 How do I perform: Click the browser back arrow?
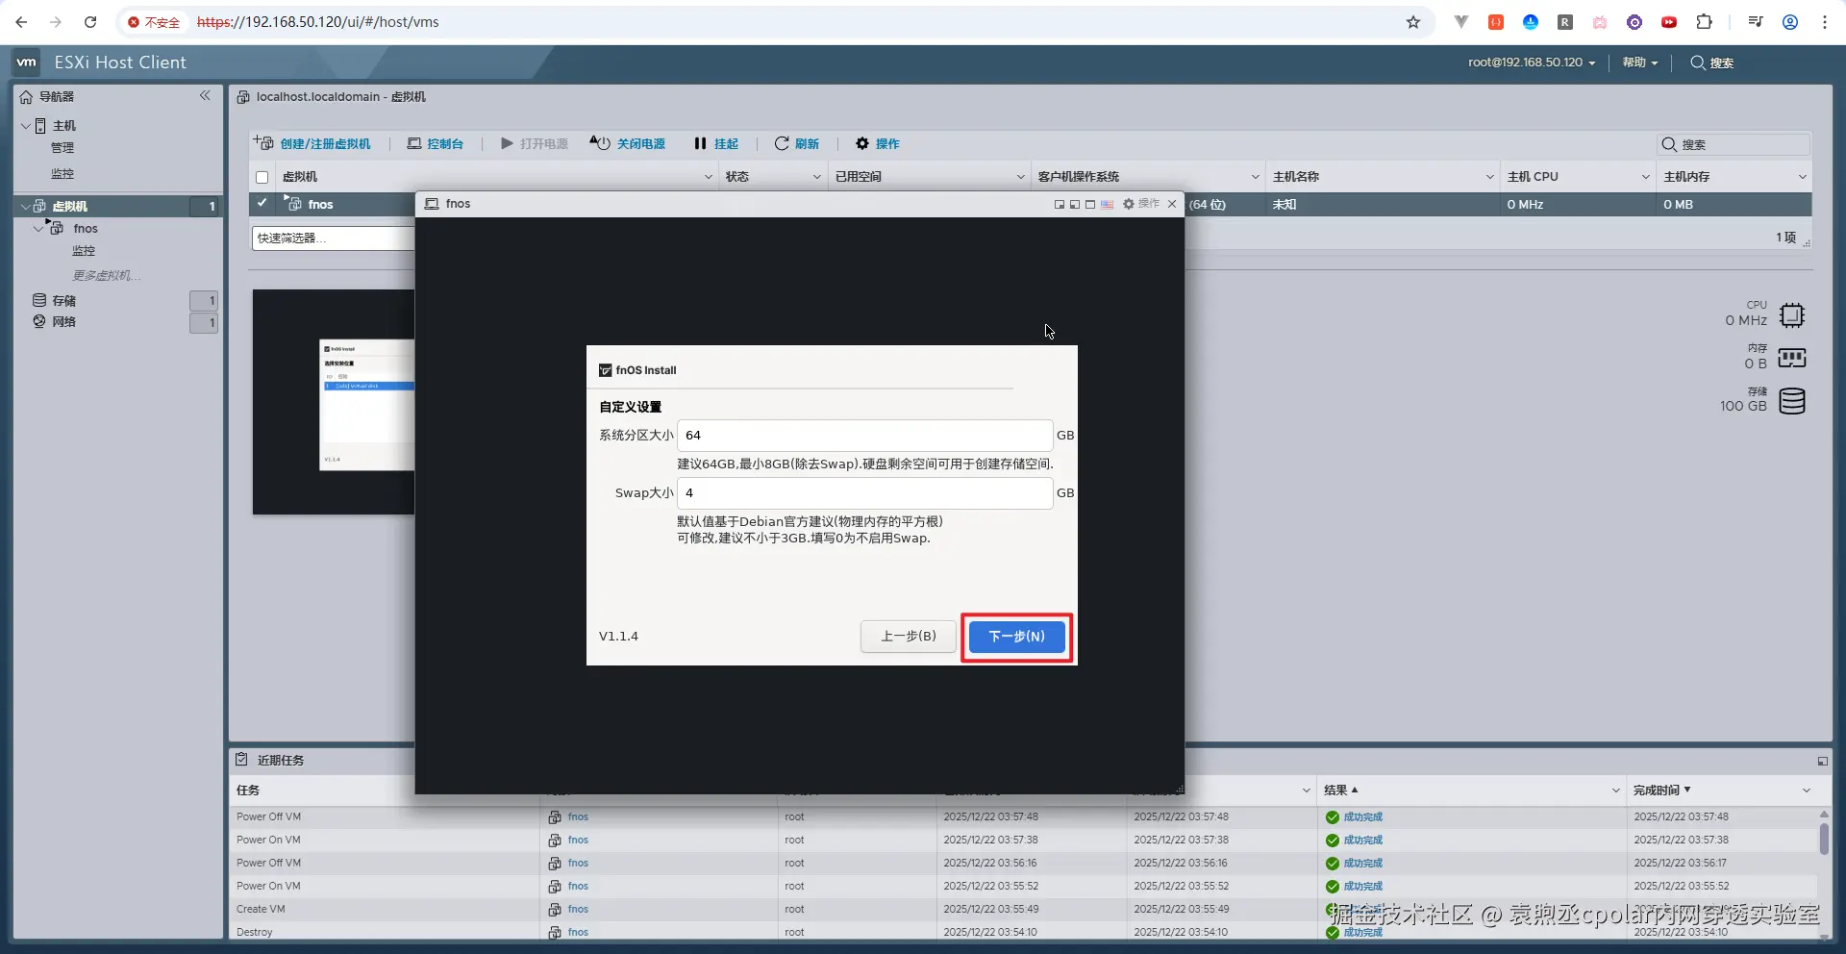click(21, 22)
